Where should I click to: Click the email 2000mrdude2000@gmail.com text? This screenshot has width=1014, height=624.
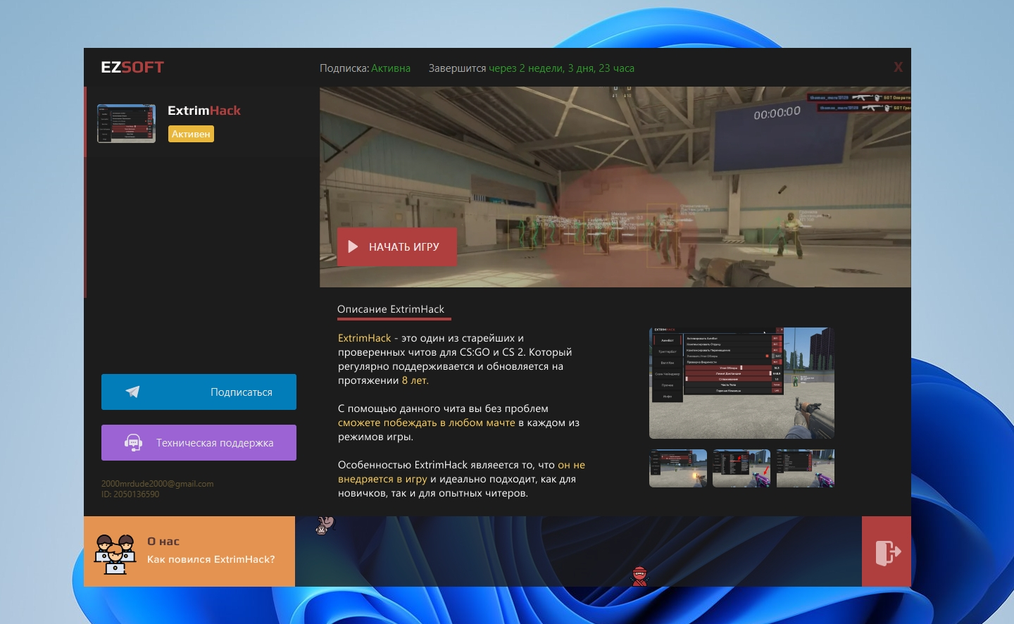tap(157, 484)
